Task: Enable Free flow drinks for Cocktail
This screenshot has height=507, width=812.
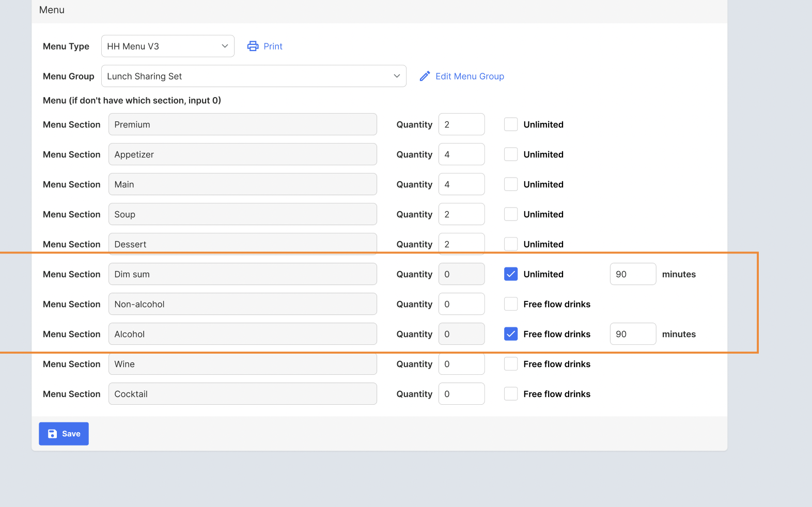Action: pos(511,394)
